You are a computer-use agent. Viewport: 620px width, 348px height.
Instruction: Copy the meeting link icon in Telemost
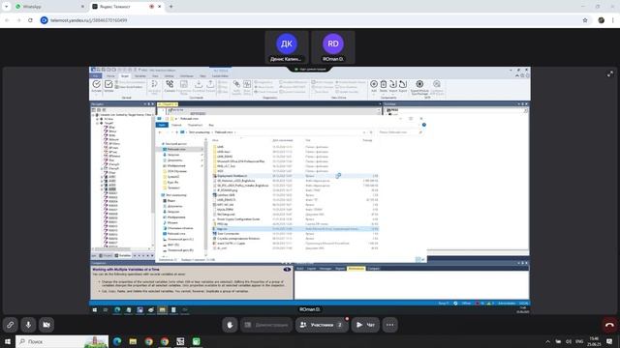11,325
